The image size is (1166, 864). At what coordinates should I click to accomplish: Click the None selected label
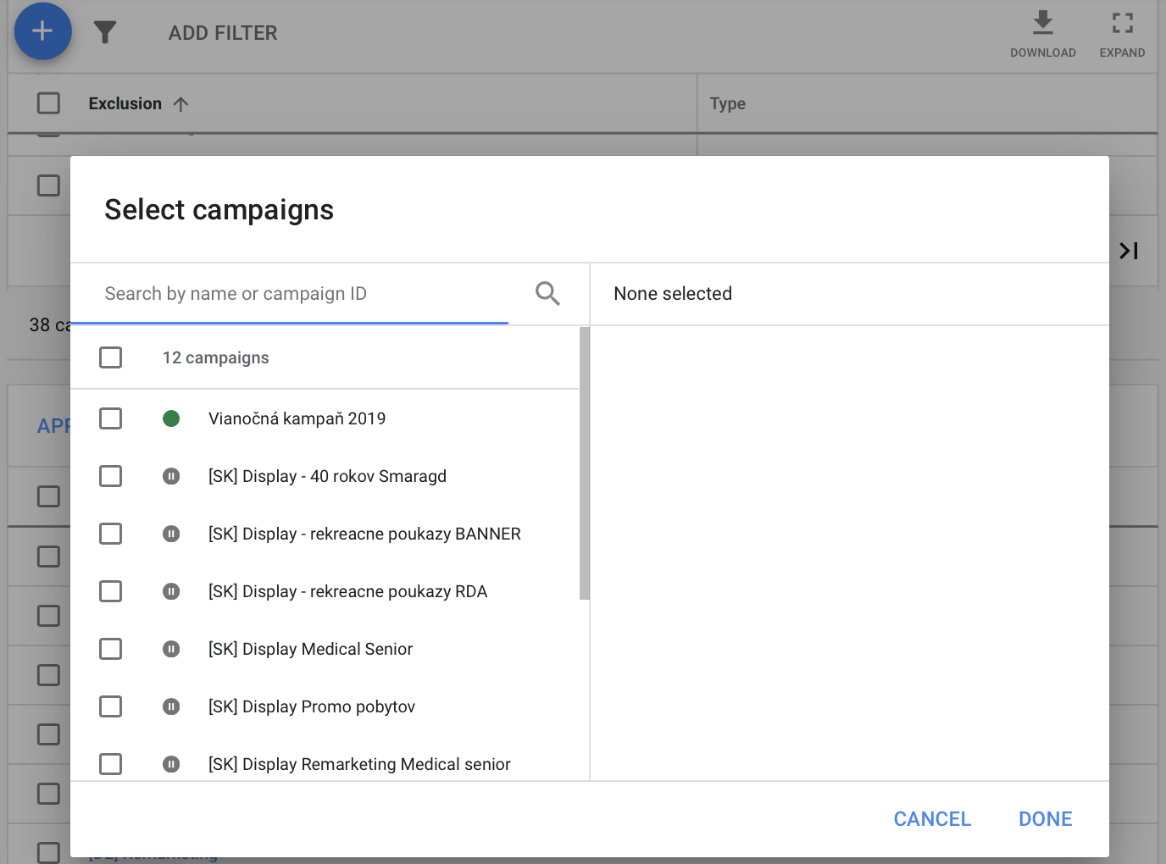coord(673,294)
